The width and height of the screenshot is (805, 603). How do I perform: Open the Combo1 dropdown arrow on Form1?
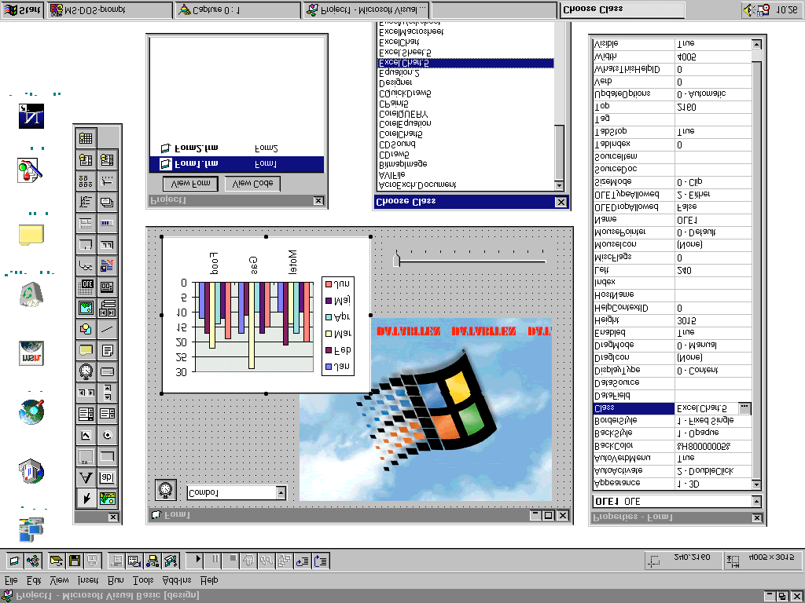point(281,493)
